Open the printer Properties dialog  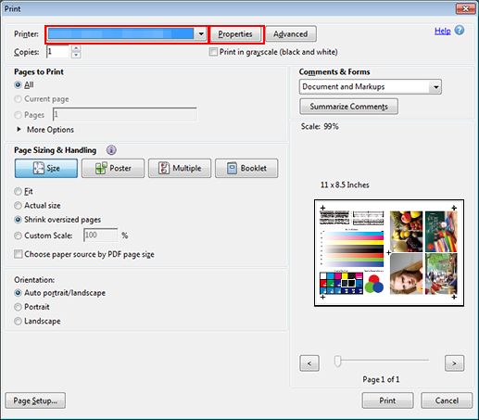(235, 34)
